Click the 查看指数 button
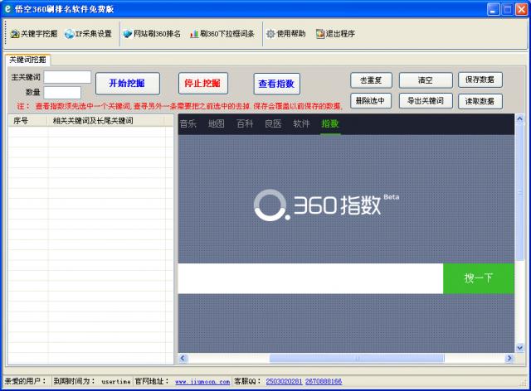 click(x=276, y=84)
